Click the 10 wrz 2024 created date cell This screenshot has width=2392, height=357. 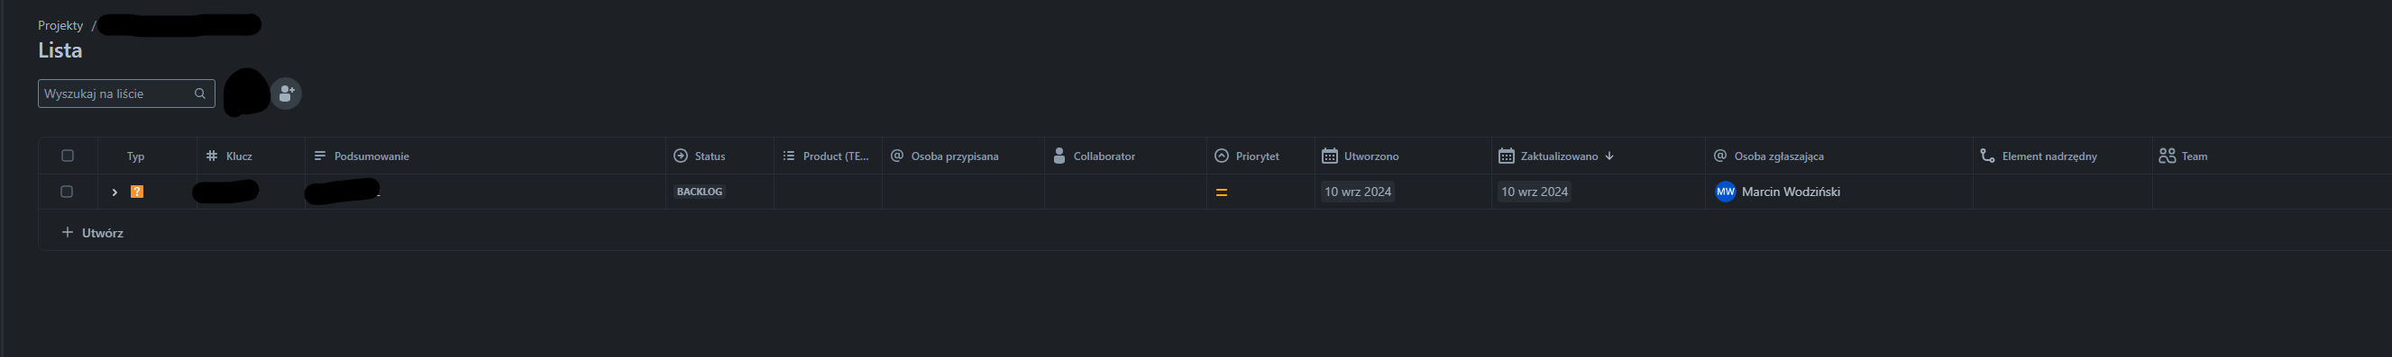click(x=1358, y=192)
